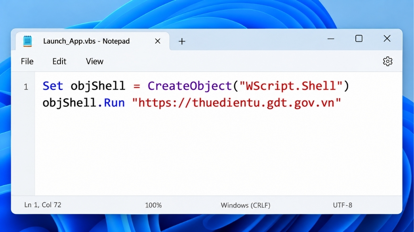Screen dimensions: 414x232
Task: Click the Ln 1, Col 72 status entry
Action: (x=43, y=205)
